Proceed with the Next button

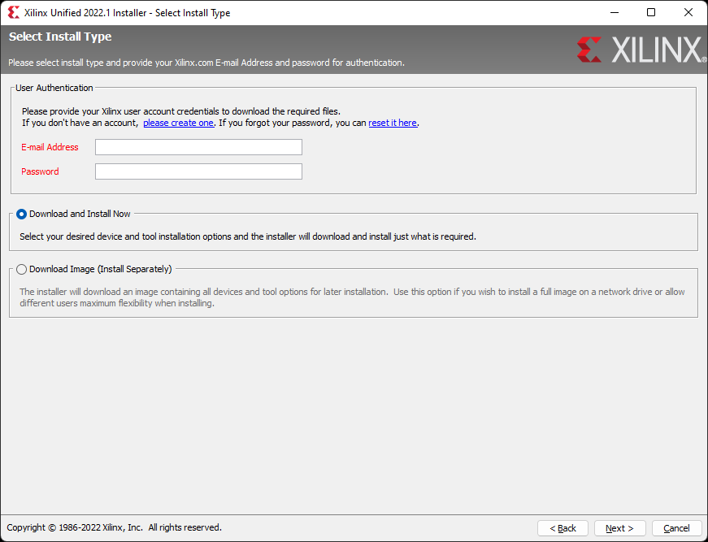click(x=619, y=528)
